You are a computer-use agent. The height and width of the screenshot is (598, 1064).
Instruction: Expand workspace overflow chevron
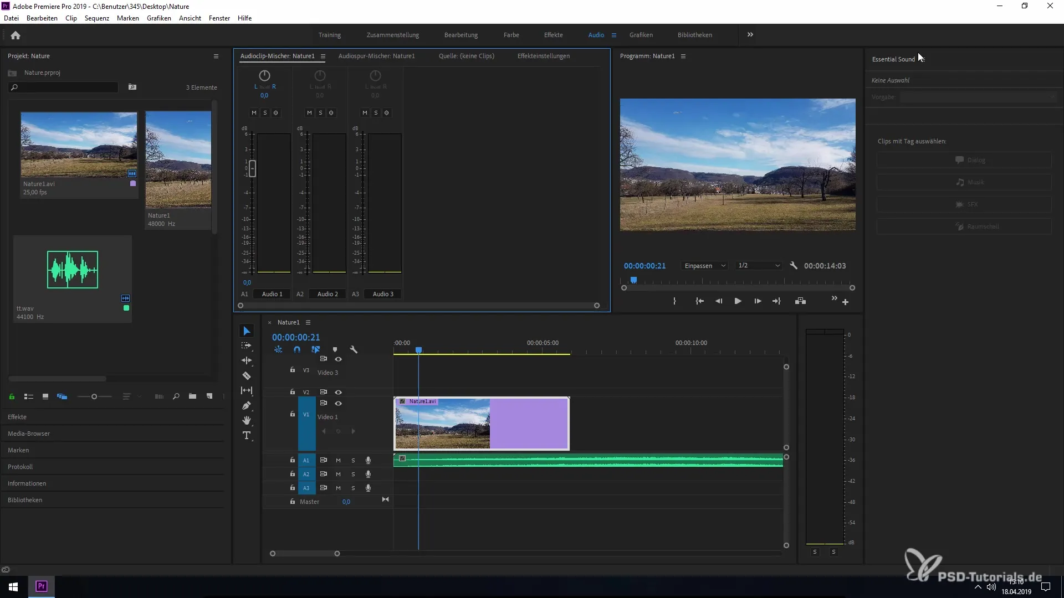tap(750, 34)
